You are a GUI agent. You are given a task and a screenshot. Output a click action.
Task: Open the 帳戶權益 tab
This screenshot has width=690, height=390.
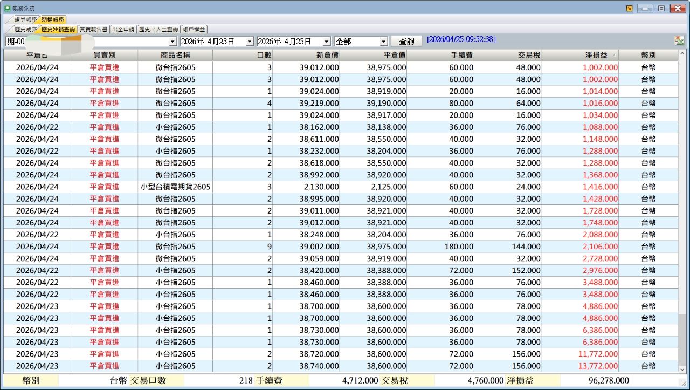[x=193, y=30]
